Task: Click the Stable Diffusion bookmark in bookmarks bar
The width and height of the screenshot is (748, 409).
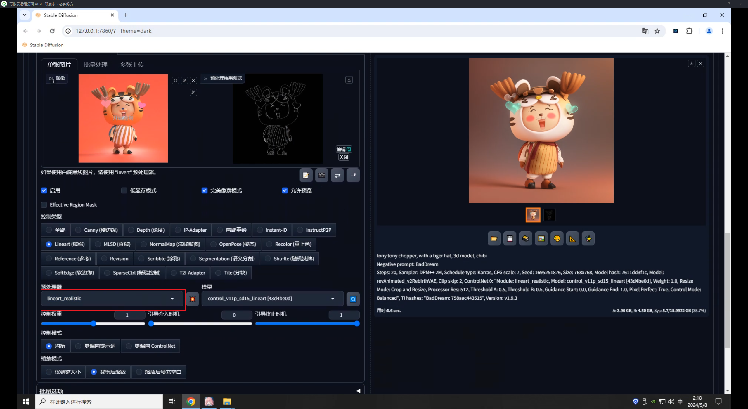Action: 43,45
